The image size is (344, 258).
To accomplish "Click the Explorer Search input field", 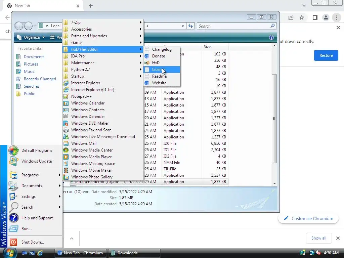I will click(x=237, y=26).
